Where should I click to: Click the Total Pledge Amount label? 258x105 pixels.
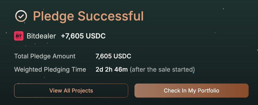45,56
